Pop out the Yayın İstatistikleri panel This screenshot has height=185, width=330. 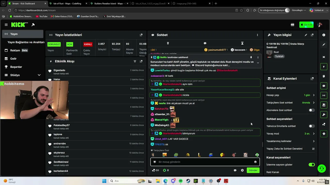[141, 35]
